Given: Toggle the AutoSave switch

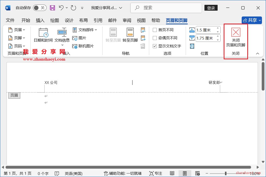Looking at the screenshot, I should pos(40,8).
